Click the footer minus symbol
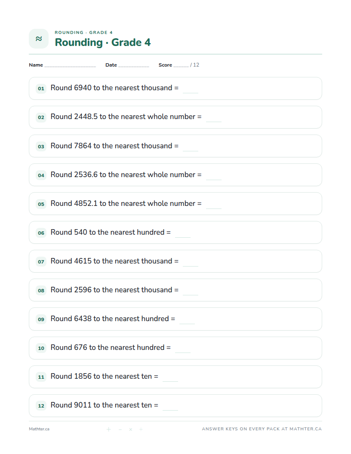The height and width of the screenshot is (454, 351). pos(120,429)
